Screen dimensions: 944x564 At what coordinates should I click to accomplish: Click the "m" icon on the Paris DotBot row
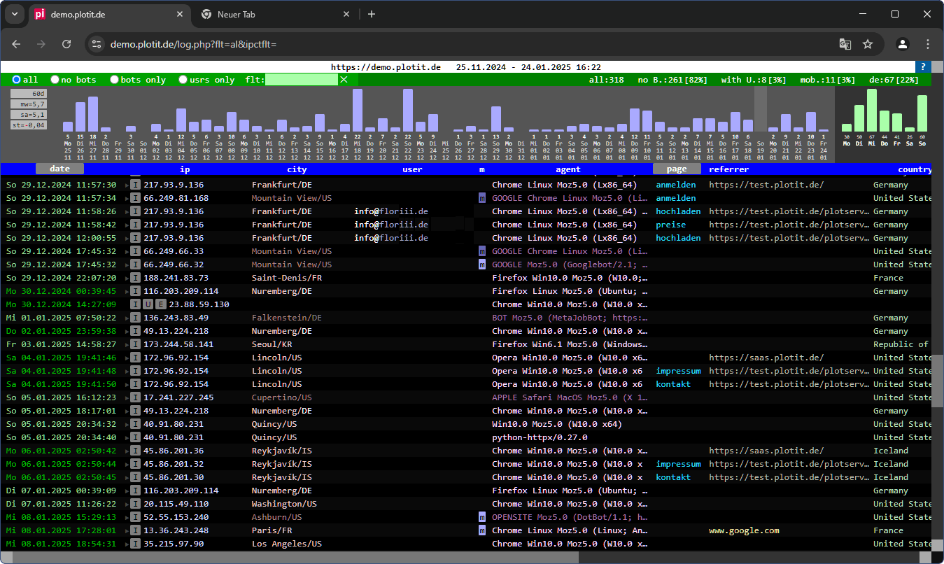[481, 530]
